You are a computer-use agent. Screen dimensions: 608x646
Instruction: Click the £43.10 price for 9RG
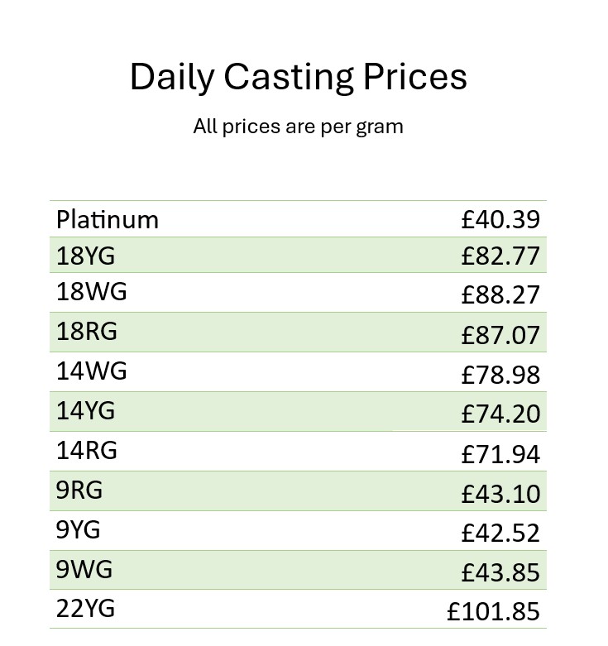[500, 494]
